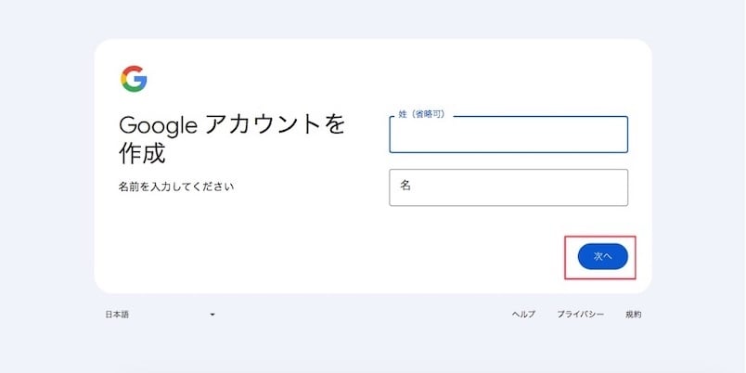Open the ヘルプ link

[523, 315]
